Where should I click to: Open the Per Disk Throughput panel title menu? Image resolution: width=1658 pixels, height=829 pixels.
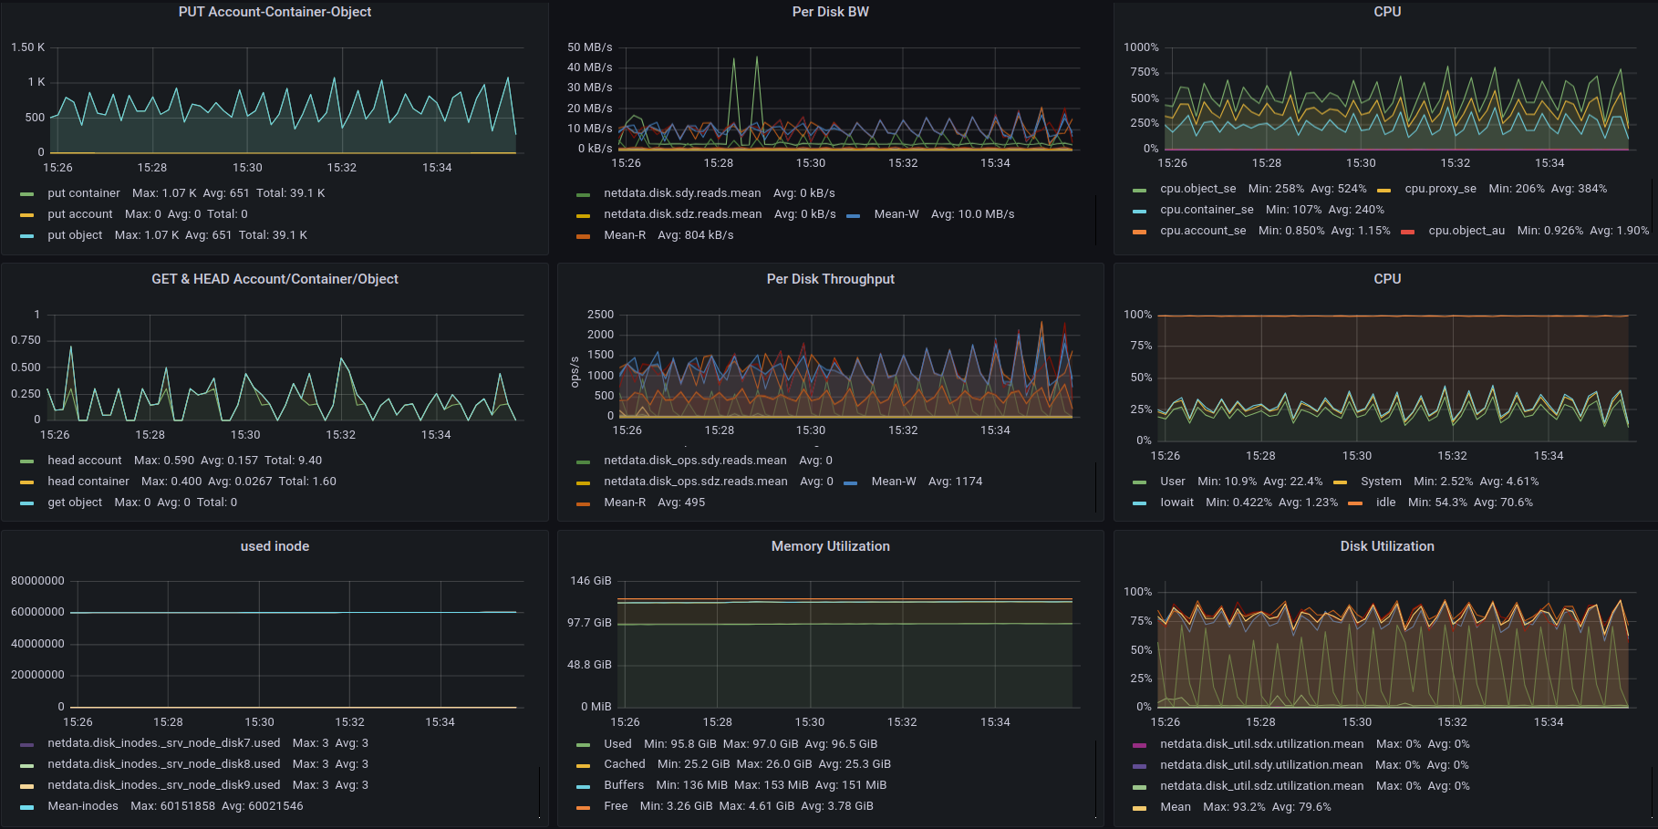tap(830, 279)
